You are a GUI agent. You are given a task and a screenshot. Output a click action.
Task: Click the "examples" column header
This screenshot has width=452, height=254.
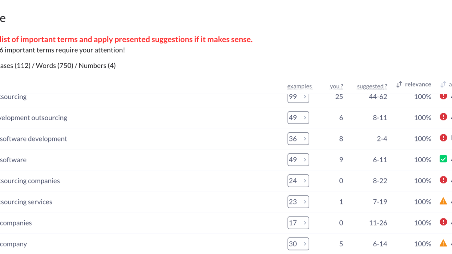(x=299, y=86)
